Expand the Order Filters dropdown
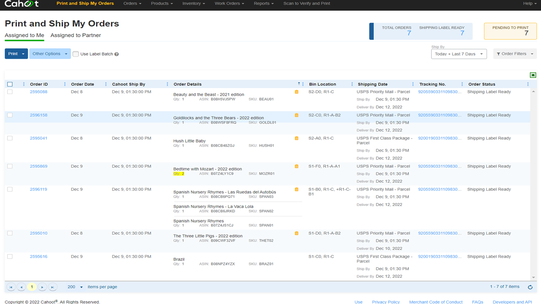 (514, 54)
